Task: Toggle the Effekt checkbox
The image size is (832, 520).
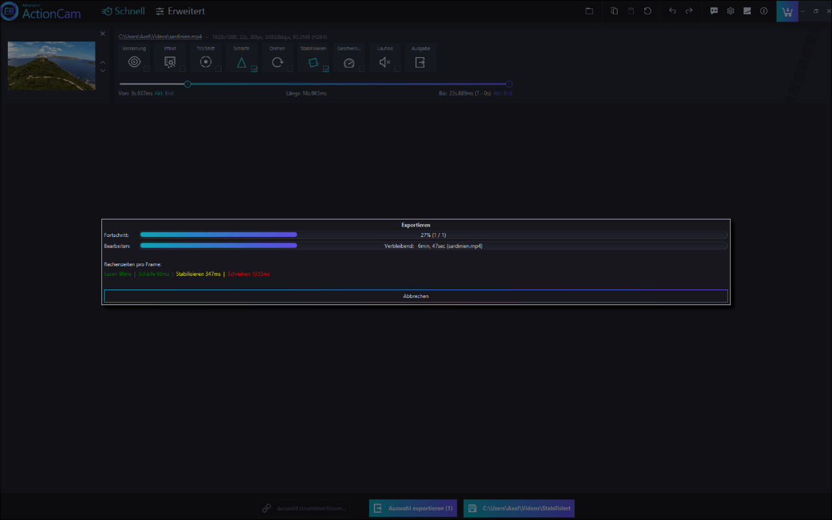Action: (183, 69)
